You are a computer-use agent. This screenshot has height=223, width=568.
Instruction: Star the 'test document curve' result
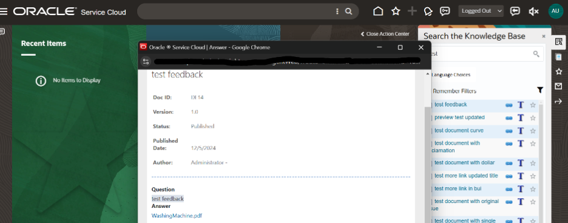click(533, 131)
